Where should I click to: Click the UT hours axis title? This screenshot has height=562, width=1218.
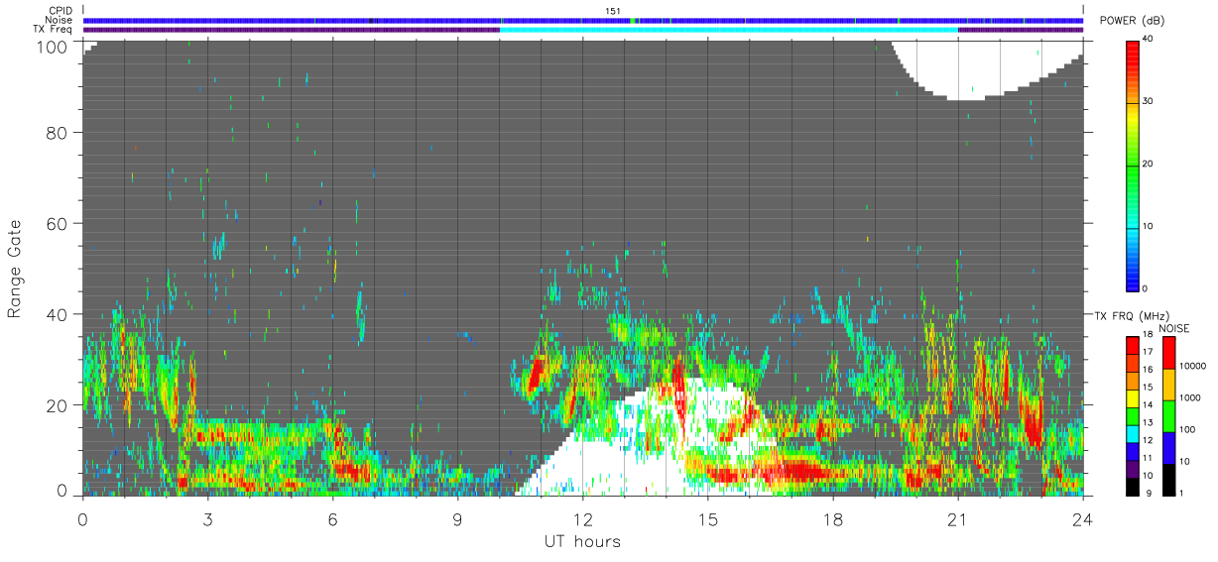581,541
